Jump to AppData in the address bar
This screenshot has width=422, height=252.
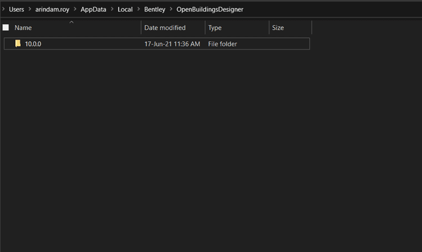[93, 10]
